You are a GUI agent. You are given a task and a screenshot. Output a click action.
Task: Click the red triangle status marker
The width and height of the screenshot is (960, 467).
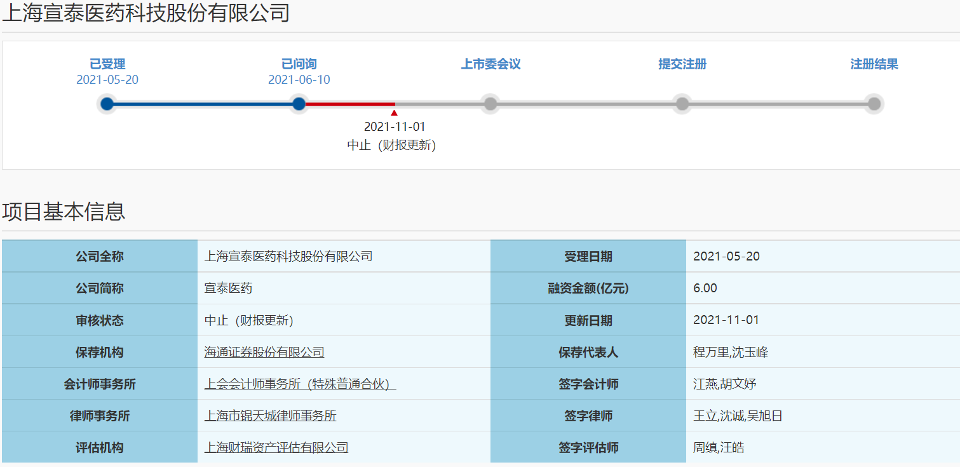click(x=395, y=112)
